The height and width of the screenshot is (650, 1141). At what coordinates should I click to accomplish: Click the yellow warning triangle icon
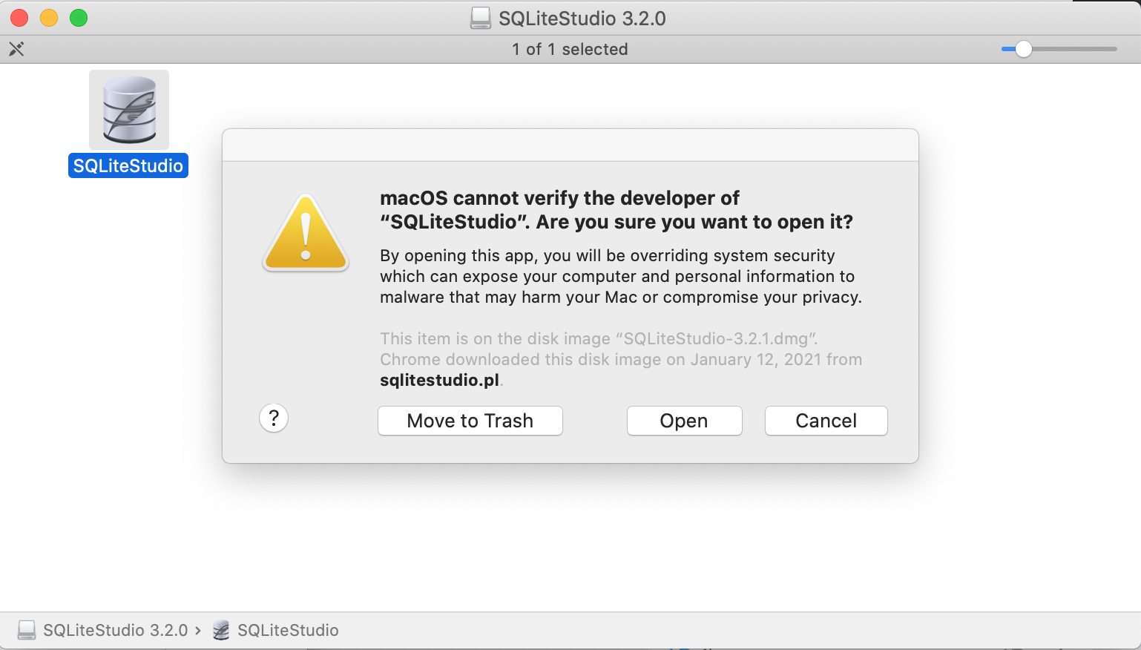click(x=306, y=233)
